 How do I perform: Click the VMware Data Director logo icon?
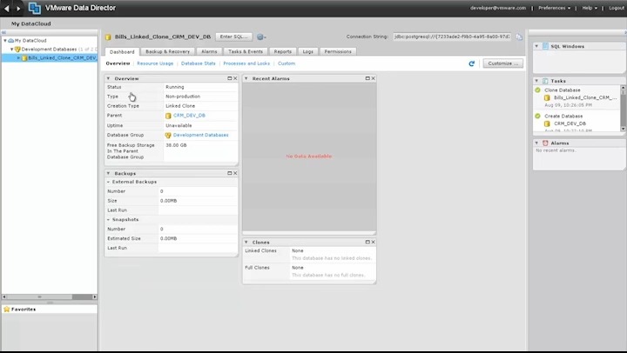point(34,8)
